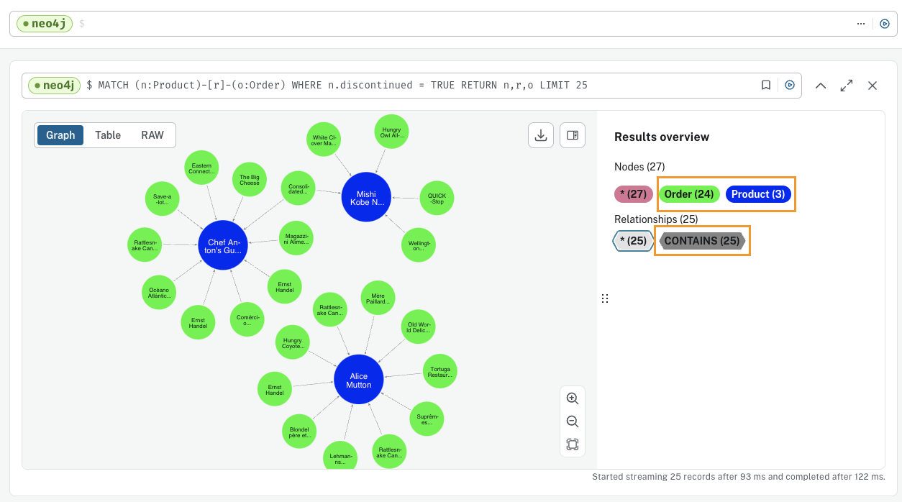
Task: Zoom out of the graph
Action: 573,421
